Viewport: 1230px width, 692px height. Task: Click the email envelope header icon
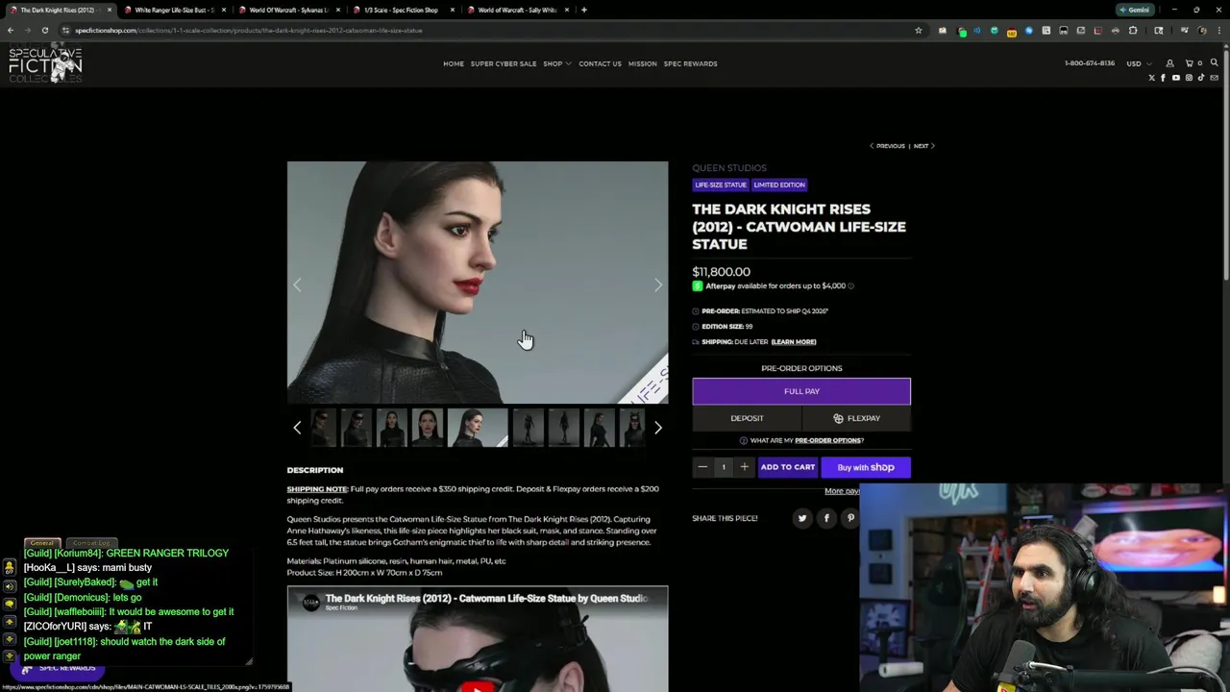(1215, 78)
